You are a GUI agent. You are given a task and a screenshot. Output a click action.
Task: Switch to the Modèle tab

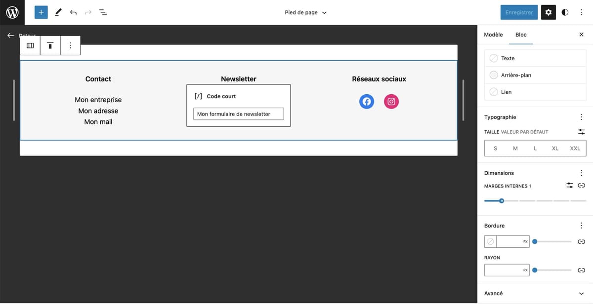493,35
